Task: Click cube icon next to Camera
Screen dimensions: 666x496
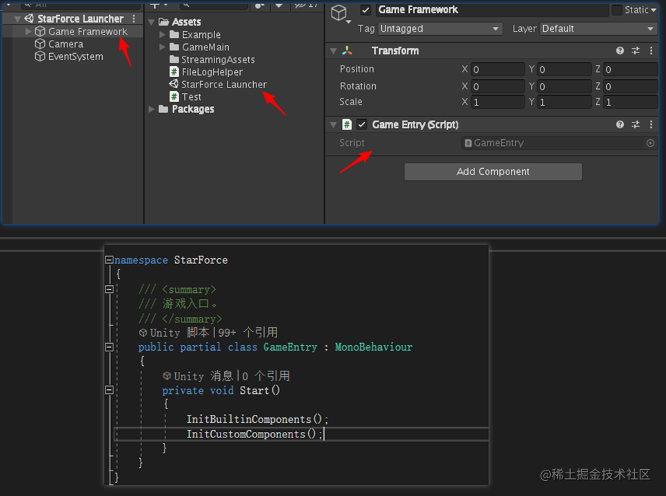Action: point(40,43)
